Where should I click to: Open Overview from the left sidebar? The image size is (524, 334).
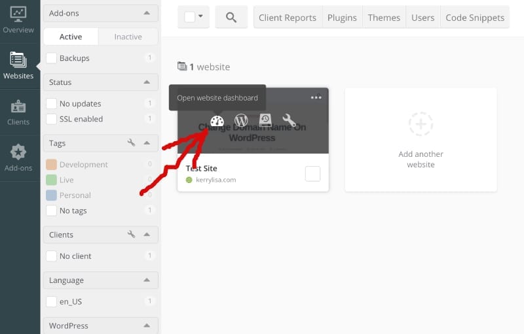pos(18,20)
